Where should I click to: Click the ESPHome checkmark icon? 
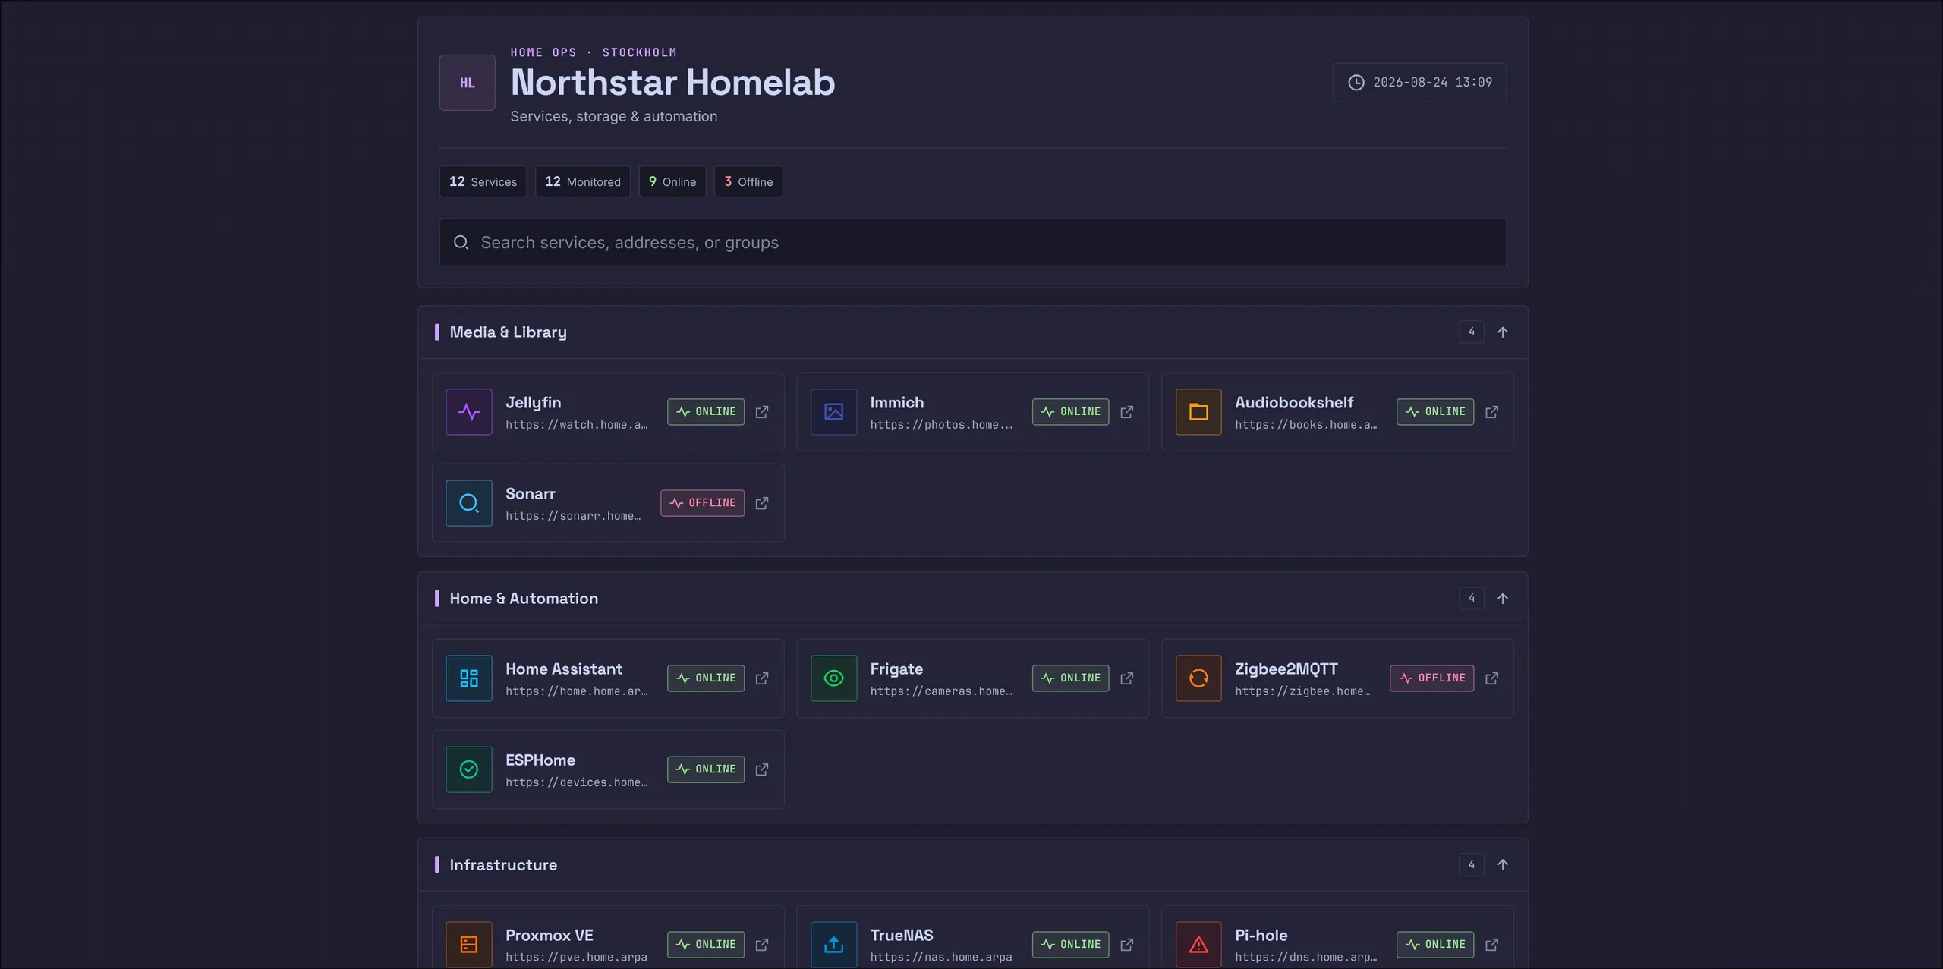[469, 769]
